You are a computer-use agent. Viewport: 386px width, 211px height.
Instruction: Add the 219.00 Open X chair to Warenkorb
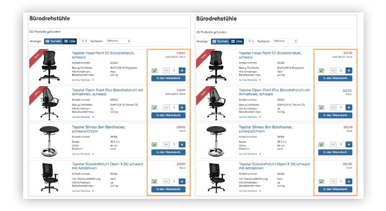pyautogui.click(x=169, y=189)
